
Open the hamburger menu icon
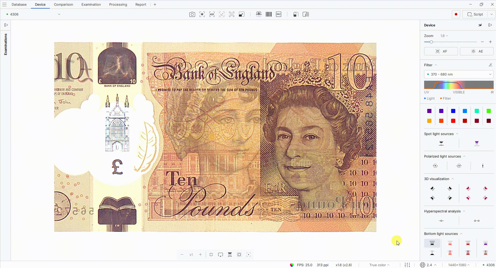point(4,4)
